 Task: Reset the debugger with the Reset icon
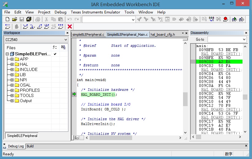pyautogui.click(x=8, y=26)
